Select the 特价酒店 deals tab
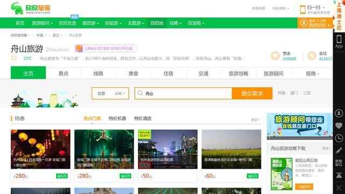This screenshot has height=194, width=345. tap(142, 119)
